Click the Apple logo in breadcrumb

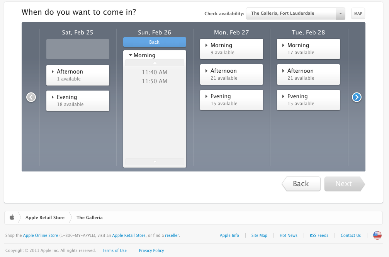pyautogui.click(x=12, y=218)
